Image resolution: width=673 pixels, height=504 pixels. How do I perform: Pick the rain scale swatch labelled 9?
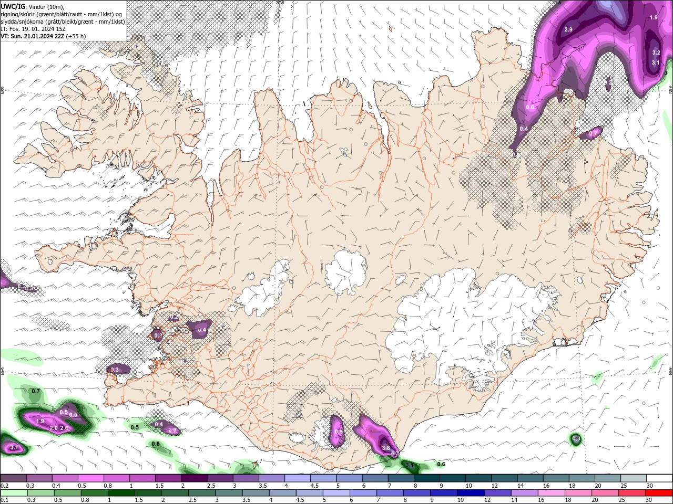(x=444, y=493)
